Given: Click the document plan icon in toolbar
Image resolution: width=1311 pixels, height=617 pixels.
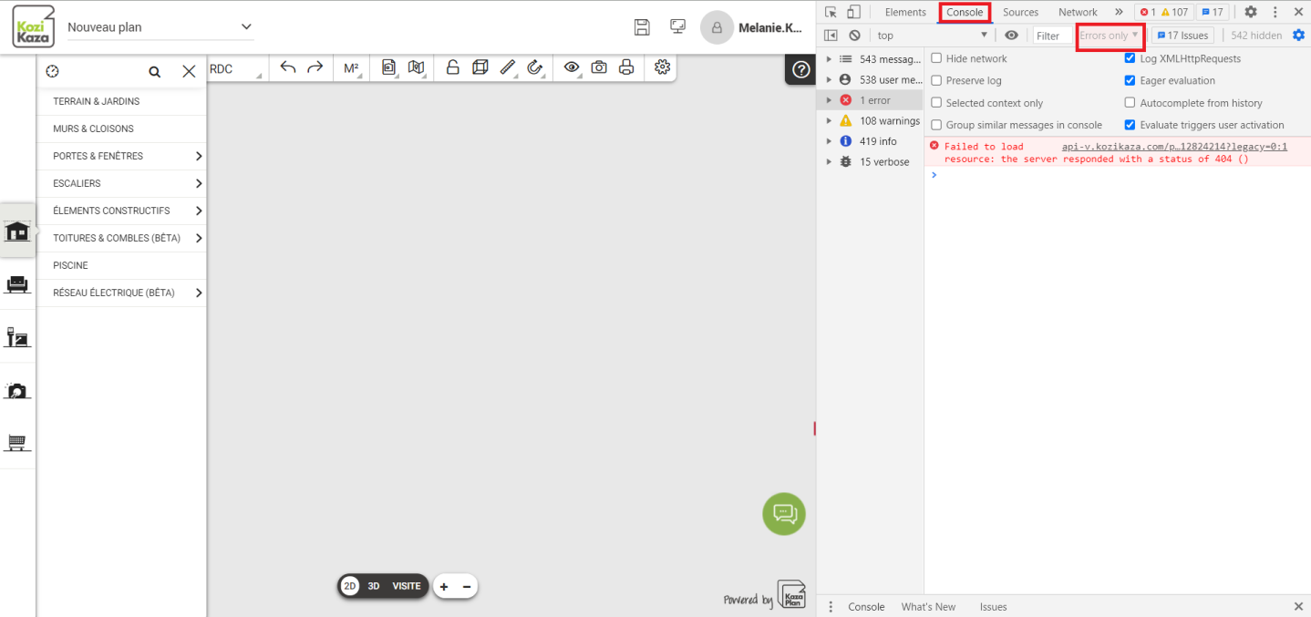Looking at the screenshot, I should click(389, 67).
